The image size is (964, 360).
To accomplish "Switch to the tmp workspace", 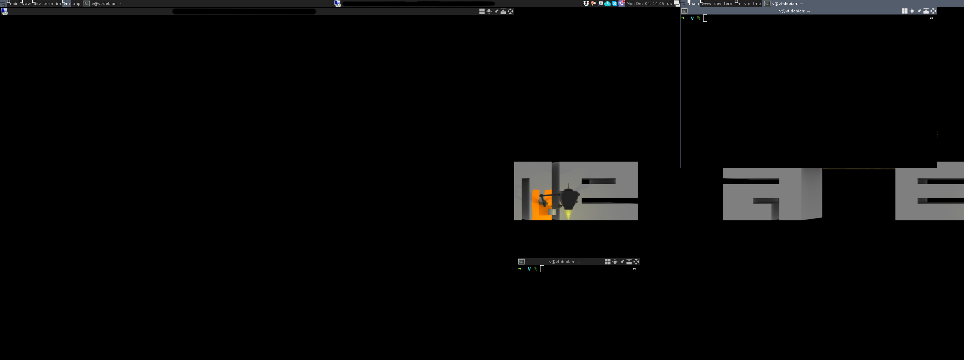I will tap(76, 4).
